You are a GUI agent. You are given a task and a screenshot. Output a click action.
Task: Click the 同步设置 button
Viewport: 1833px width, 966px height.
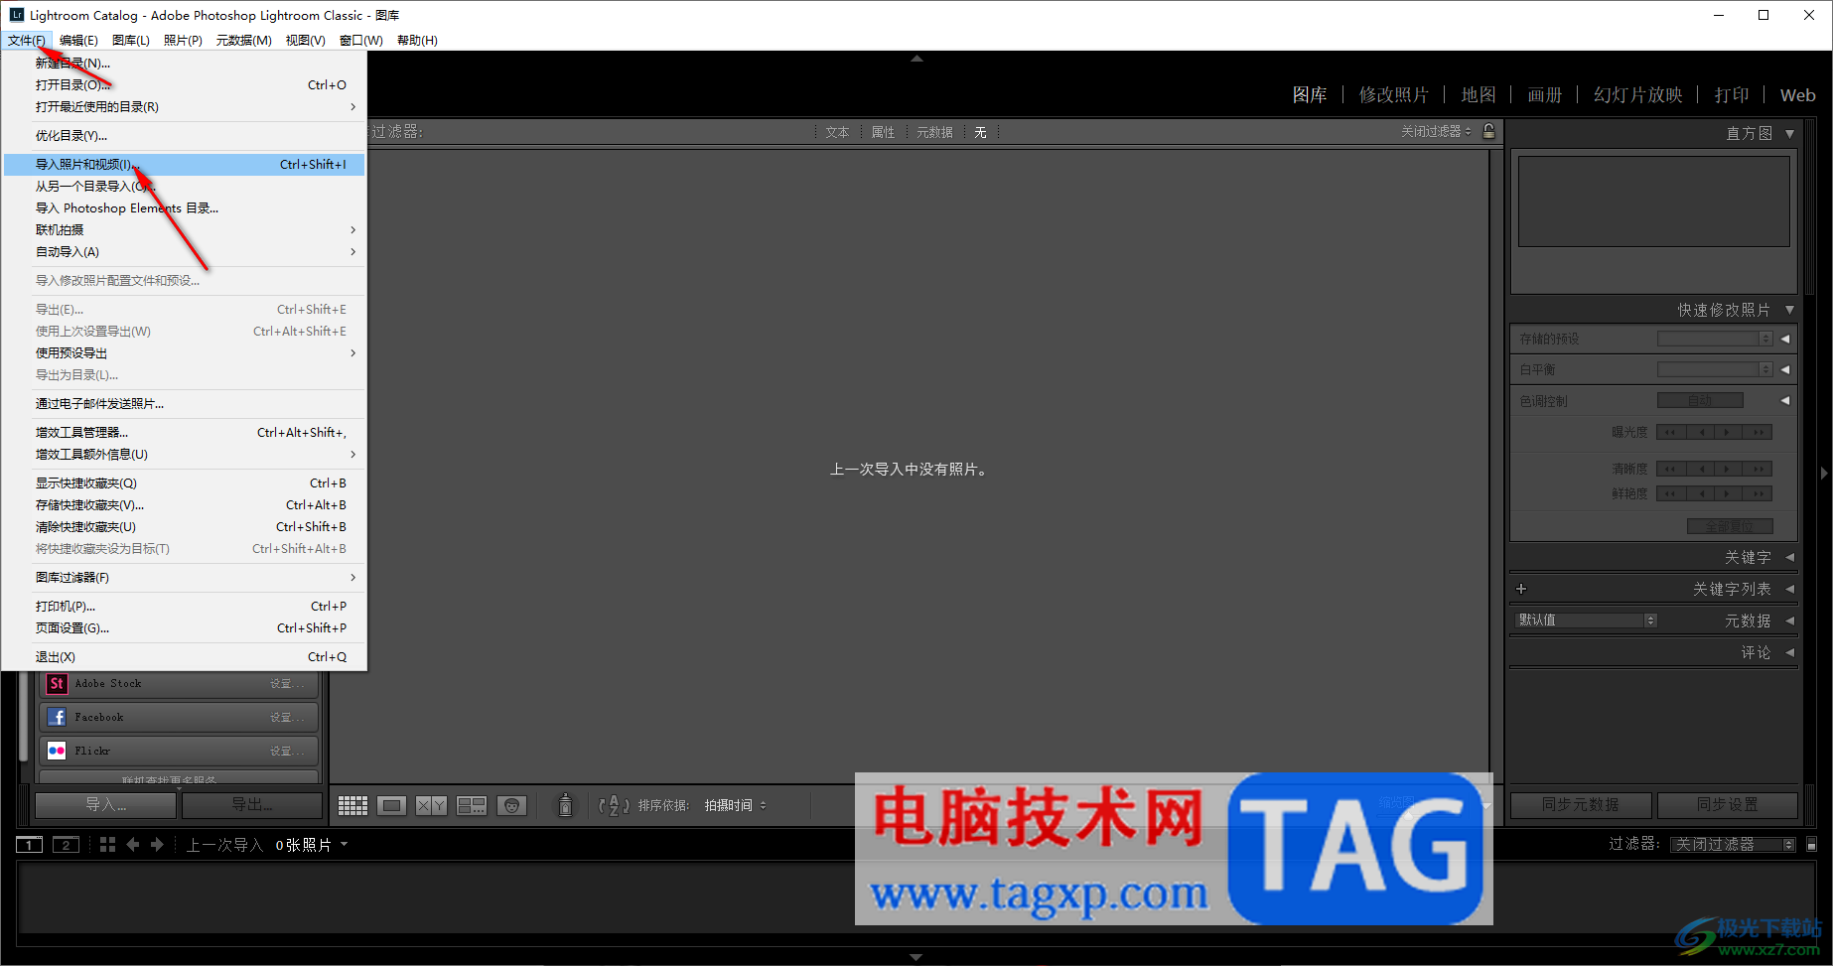point(1728,805)
